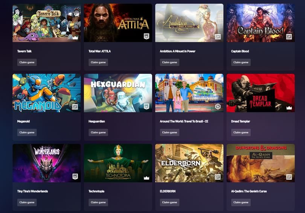Claim the Tavern Talk game

[x=27, y=62]
